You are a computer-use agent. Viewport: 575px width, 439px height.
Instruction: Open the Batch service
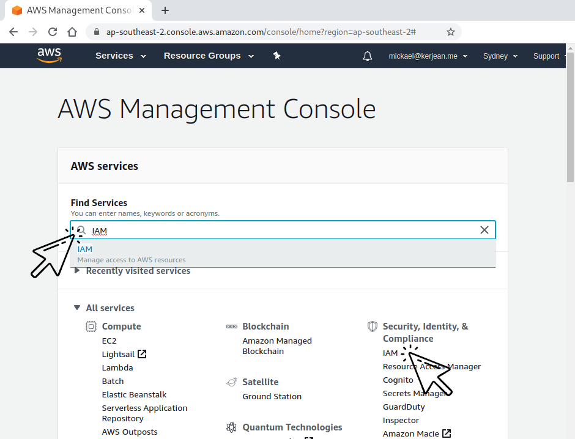[x=113, y=381]
